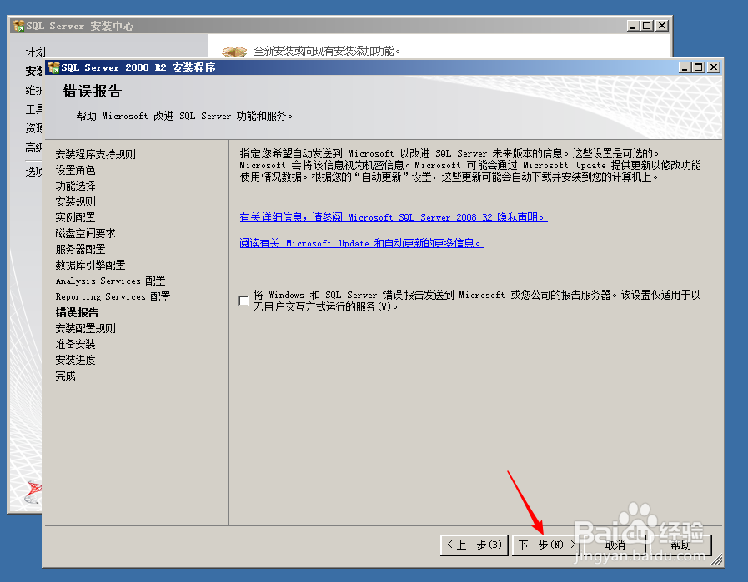
Task: Click the resize grip of the installer window
Action: point(717,560)
